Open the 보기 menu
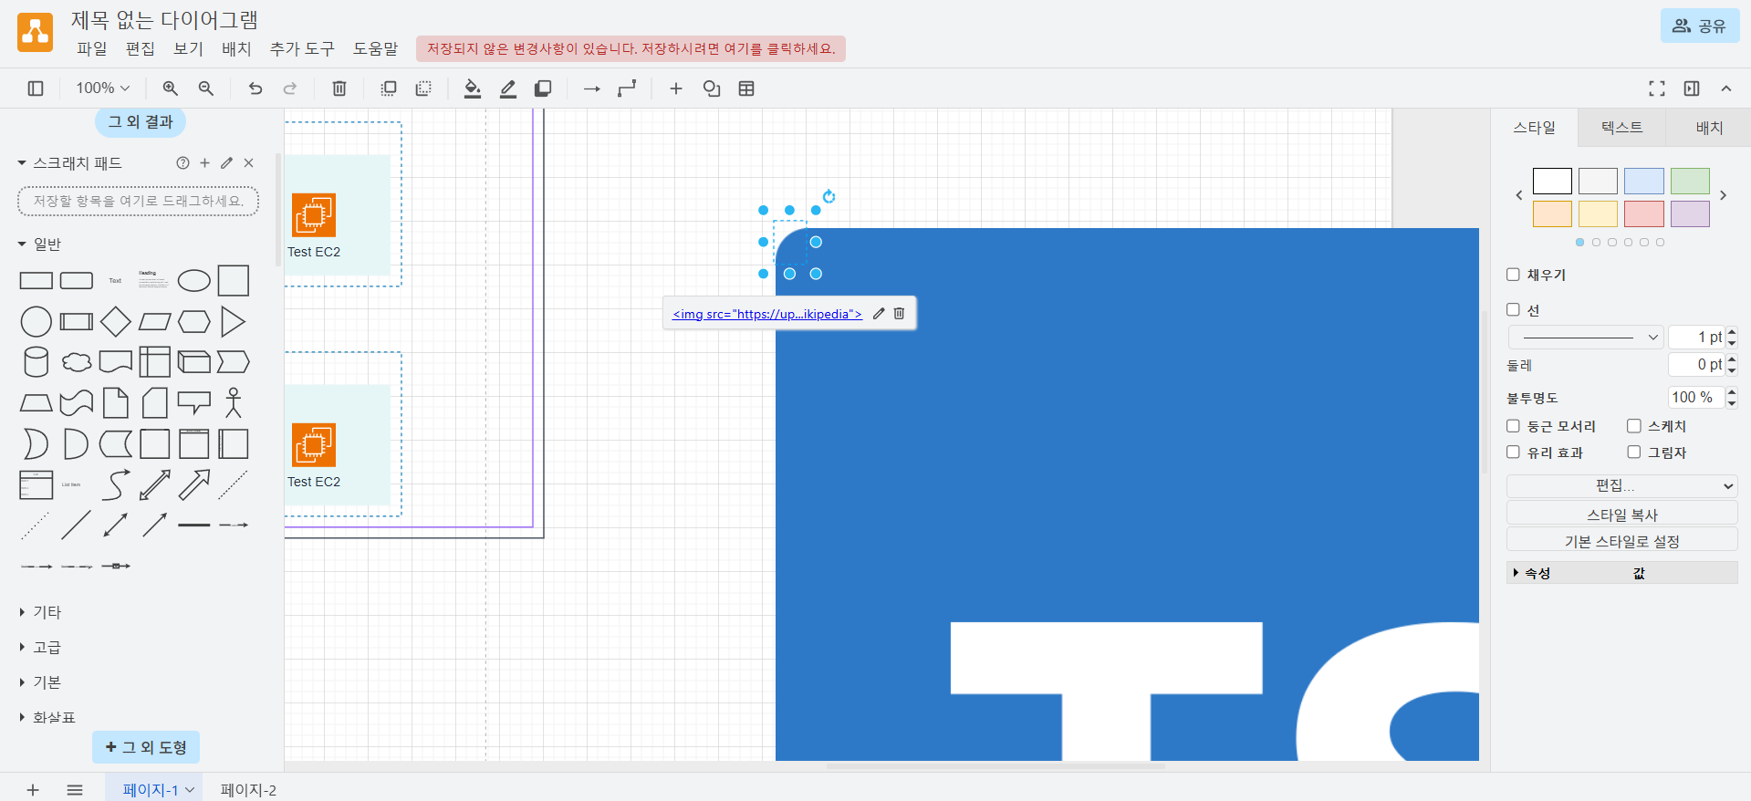The height and width of the screenshot is (801, 1751). [x=188, y=48]
